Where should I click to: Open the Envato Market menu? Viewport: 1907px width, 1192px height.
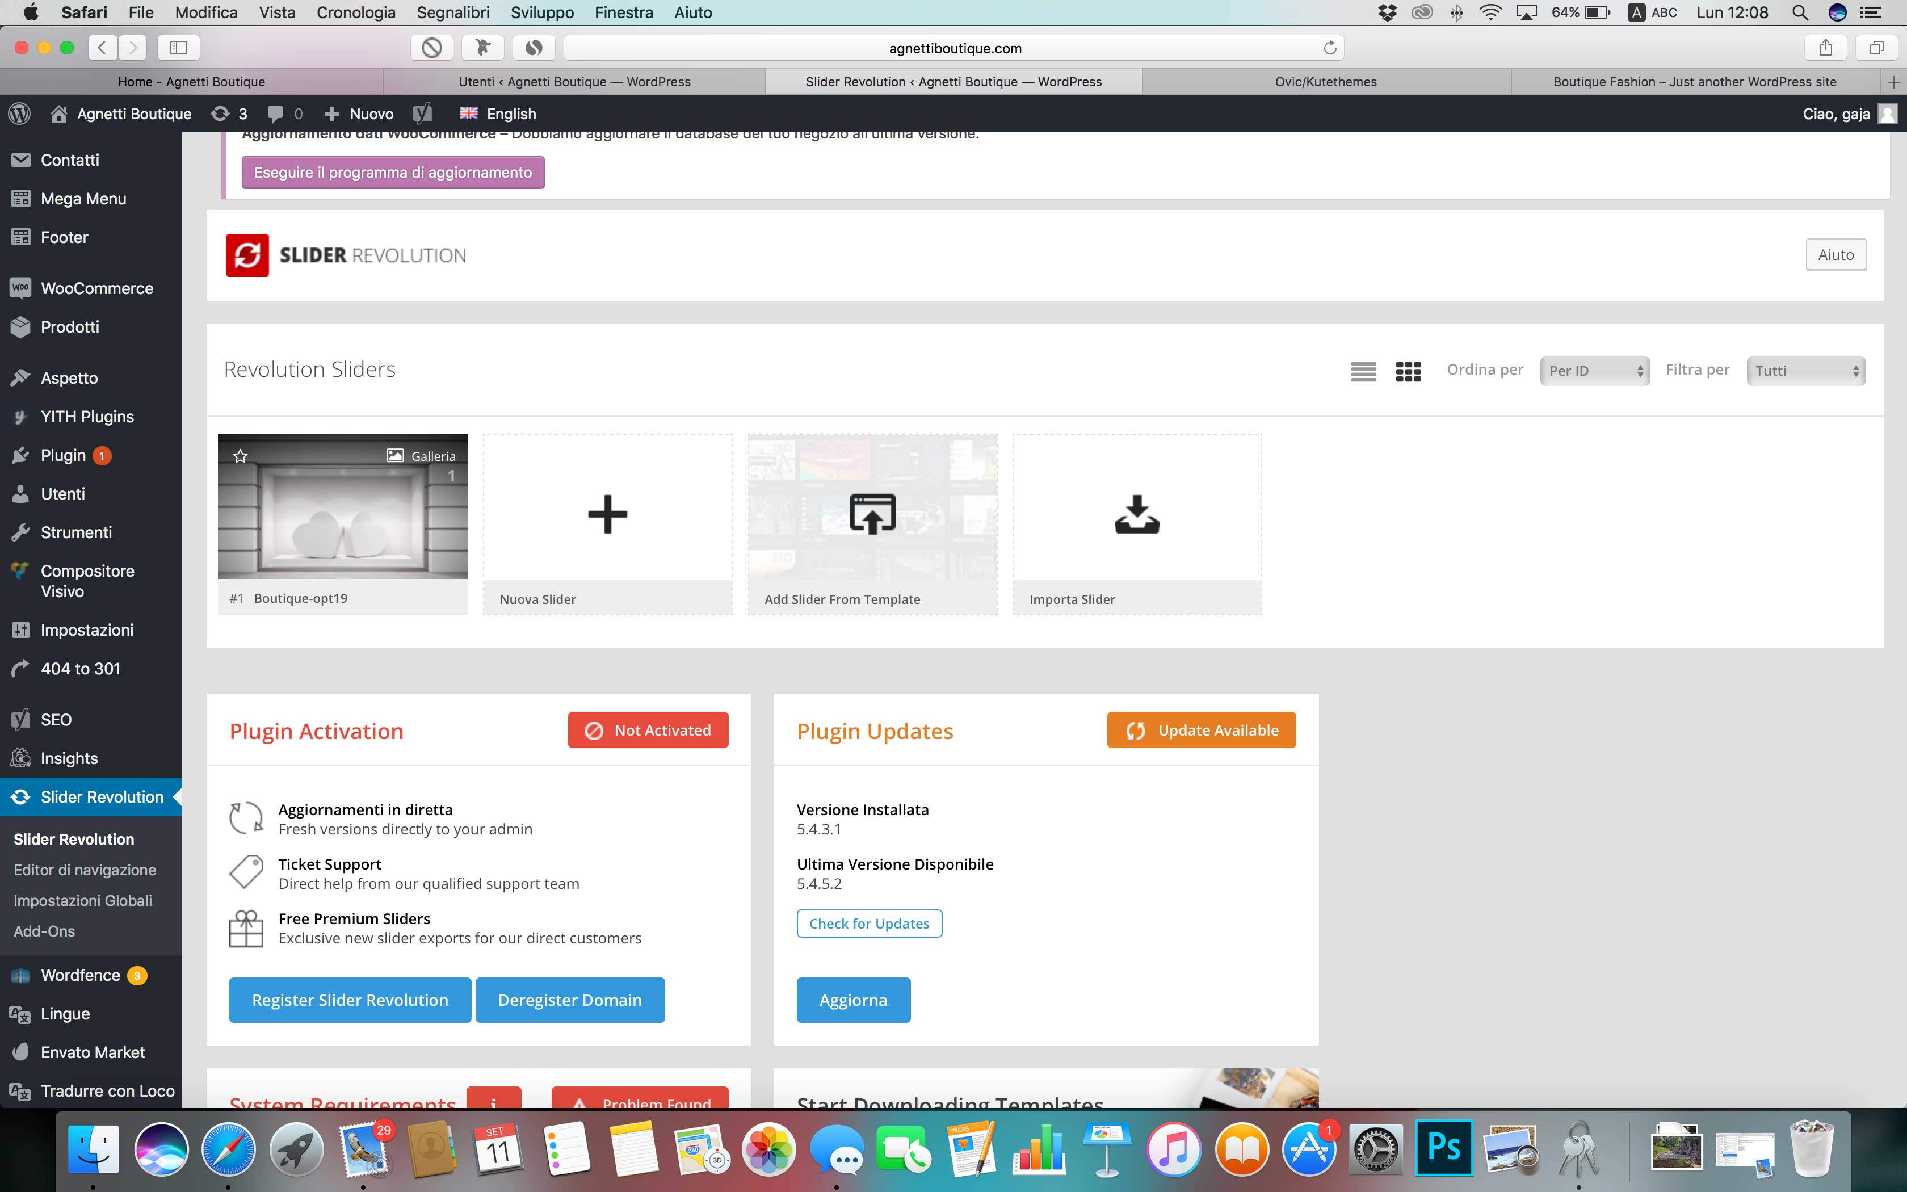(91, 1052)
